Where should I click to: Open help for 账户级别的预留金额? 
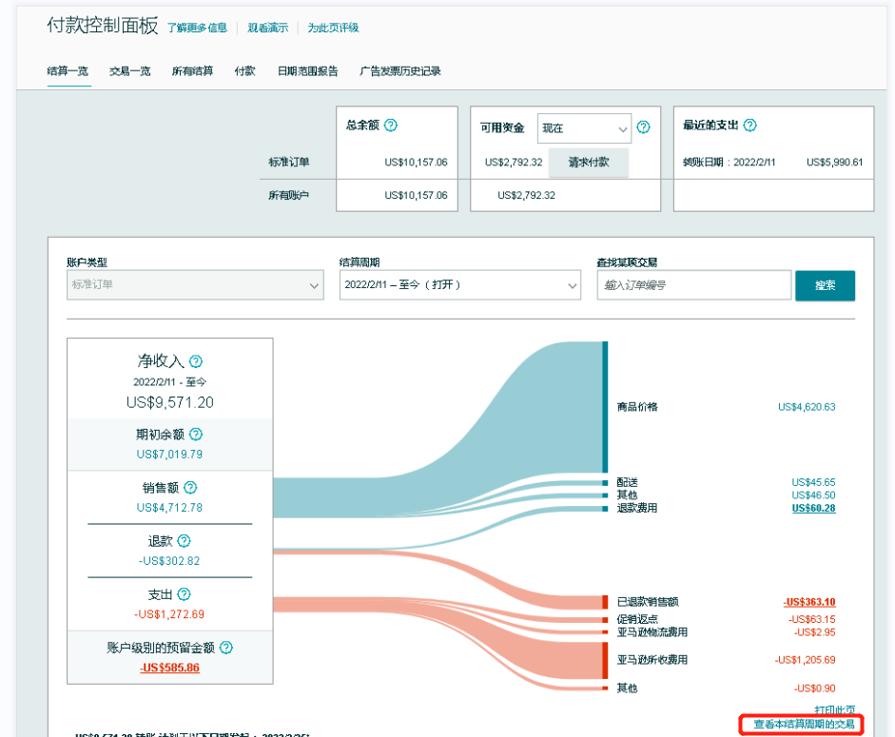[225, 648]
